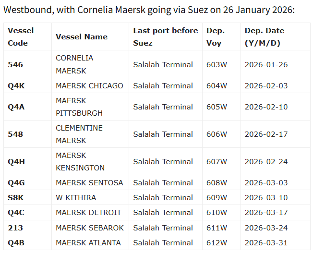
Task: Select departure date 2026-03-17 cell
Action: 266,212
